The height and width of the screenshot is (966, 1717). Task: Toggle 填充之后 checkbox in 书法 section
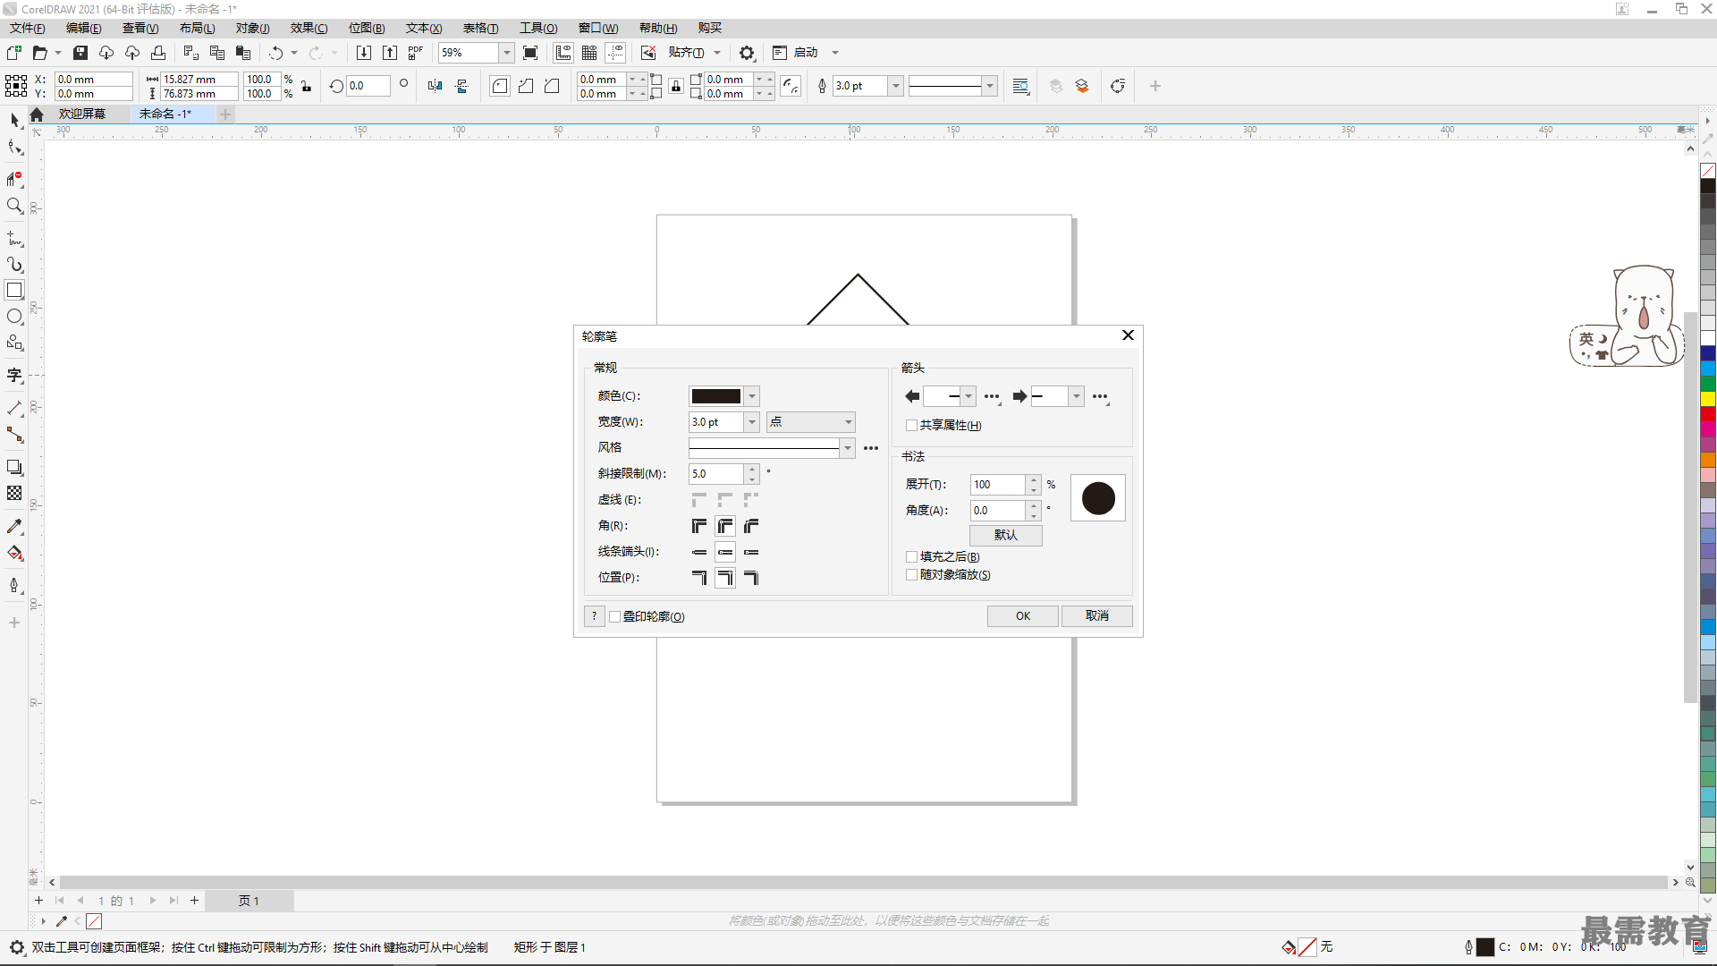pyautogui.click(x=911, y=556)
